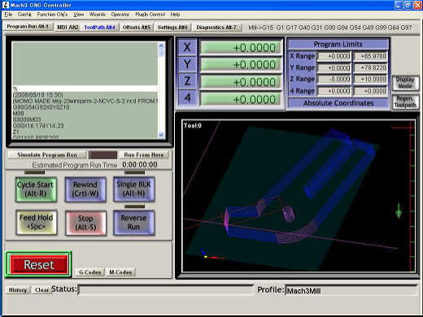
Task: Click Regen. Toolpath button
Action: click(405, 102)
